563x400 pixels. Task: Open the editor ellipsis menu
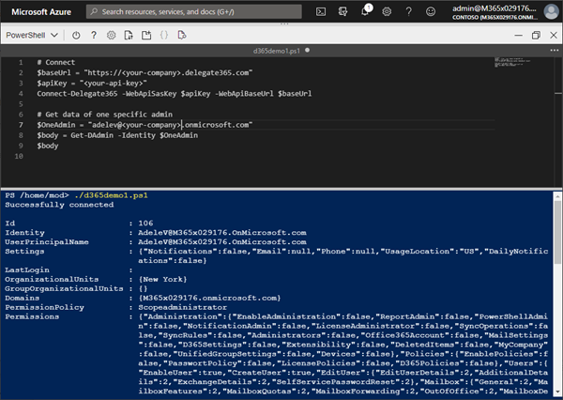coord(555,51)
